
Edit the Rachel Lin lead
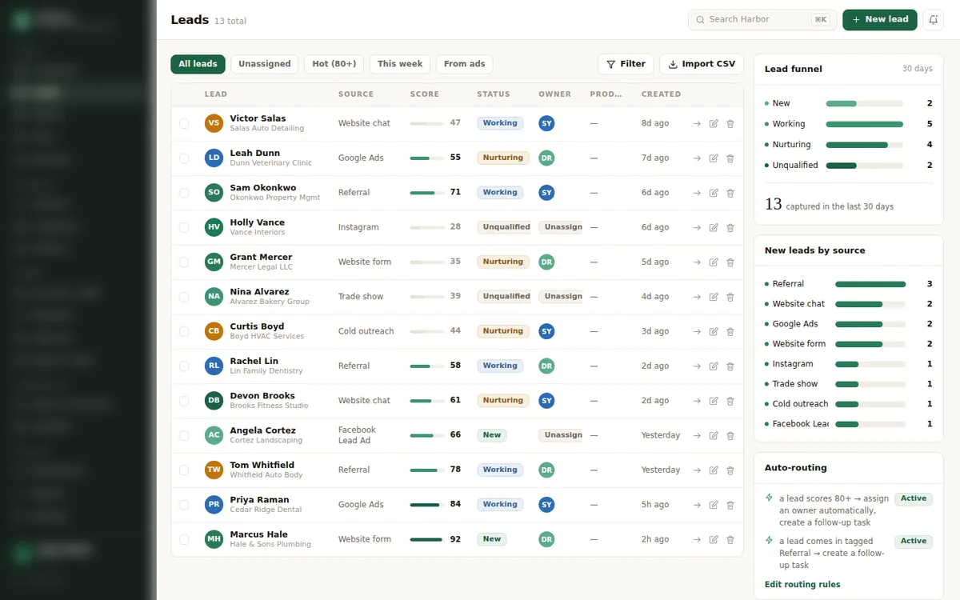coord(714,366)
